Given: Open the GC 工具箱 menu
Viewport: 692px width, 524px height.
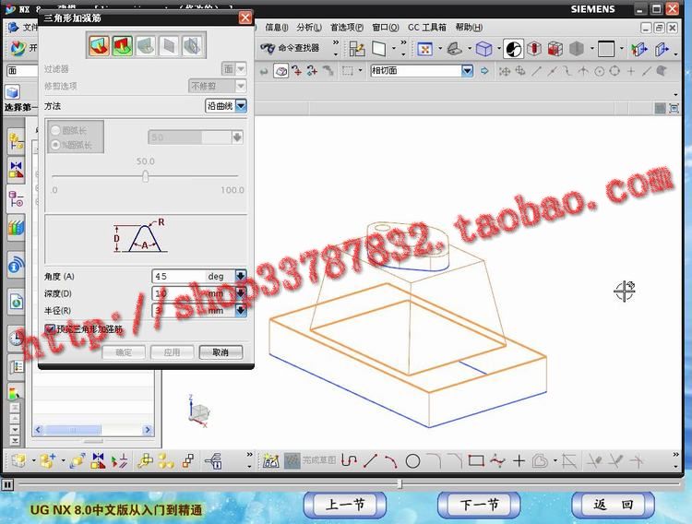Looking at the screenshot, I should pyautogui.click(x=425, y=28).
